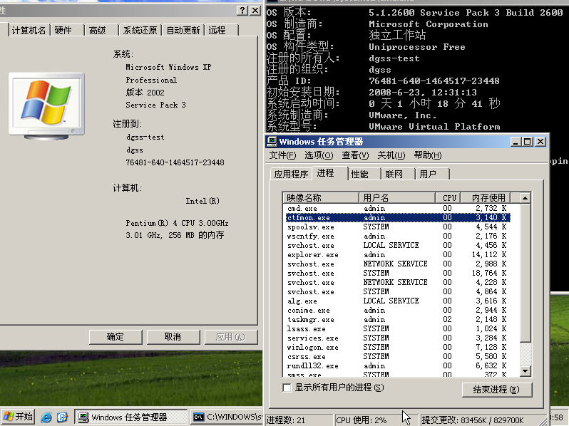The image size is (569, 426).
Task: Click 进程数: 21 status bar entry
Action: 299,420
